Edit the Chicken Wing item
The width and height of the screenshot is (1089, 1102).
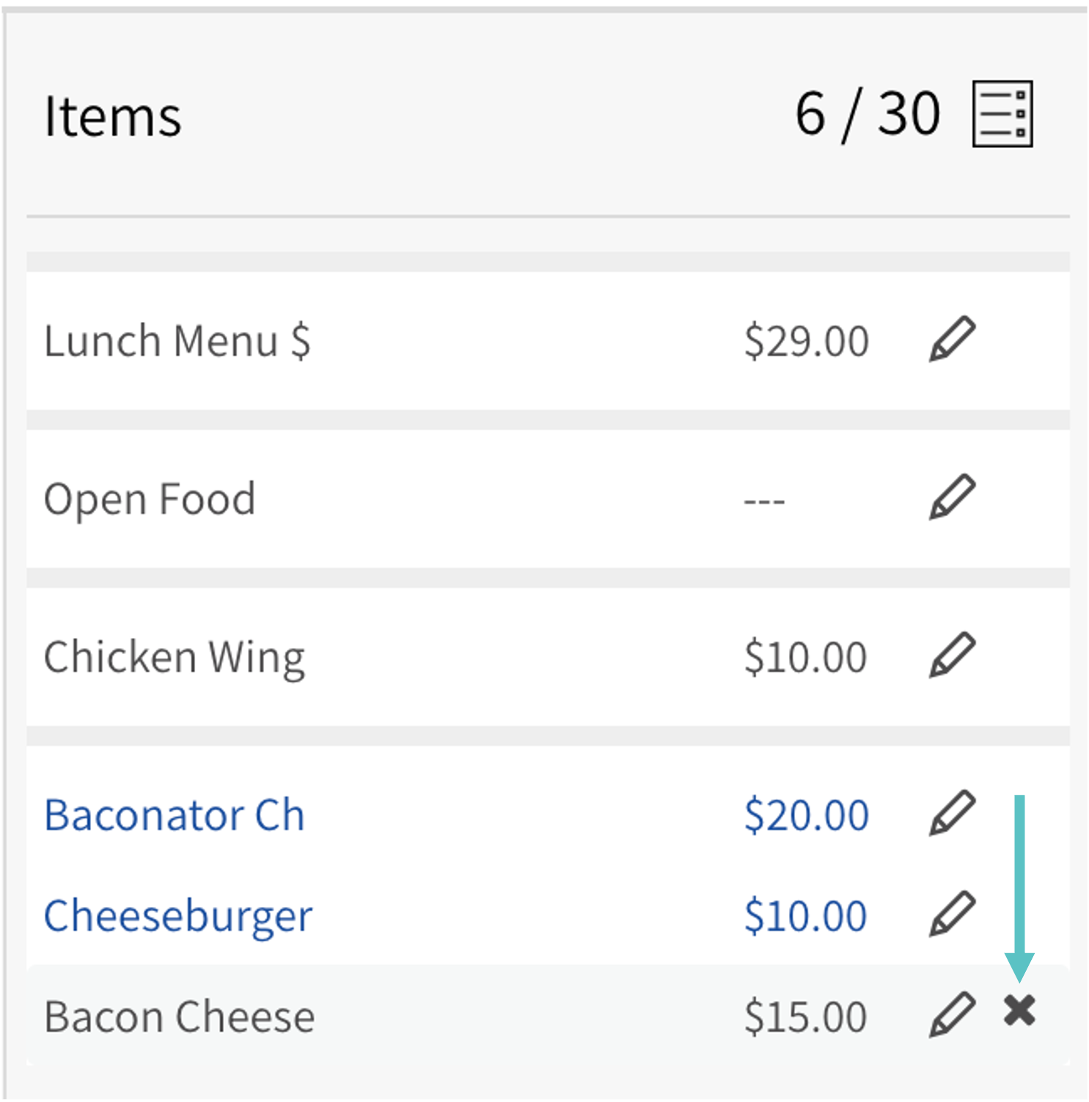coord(952,655)
